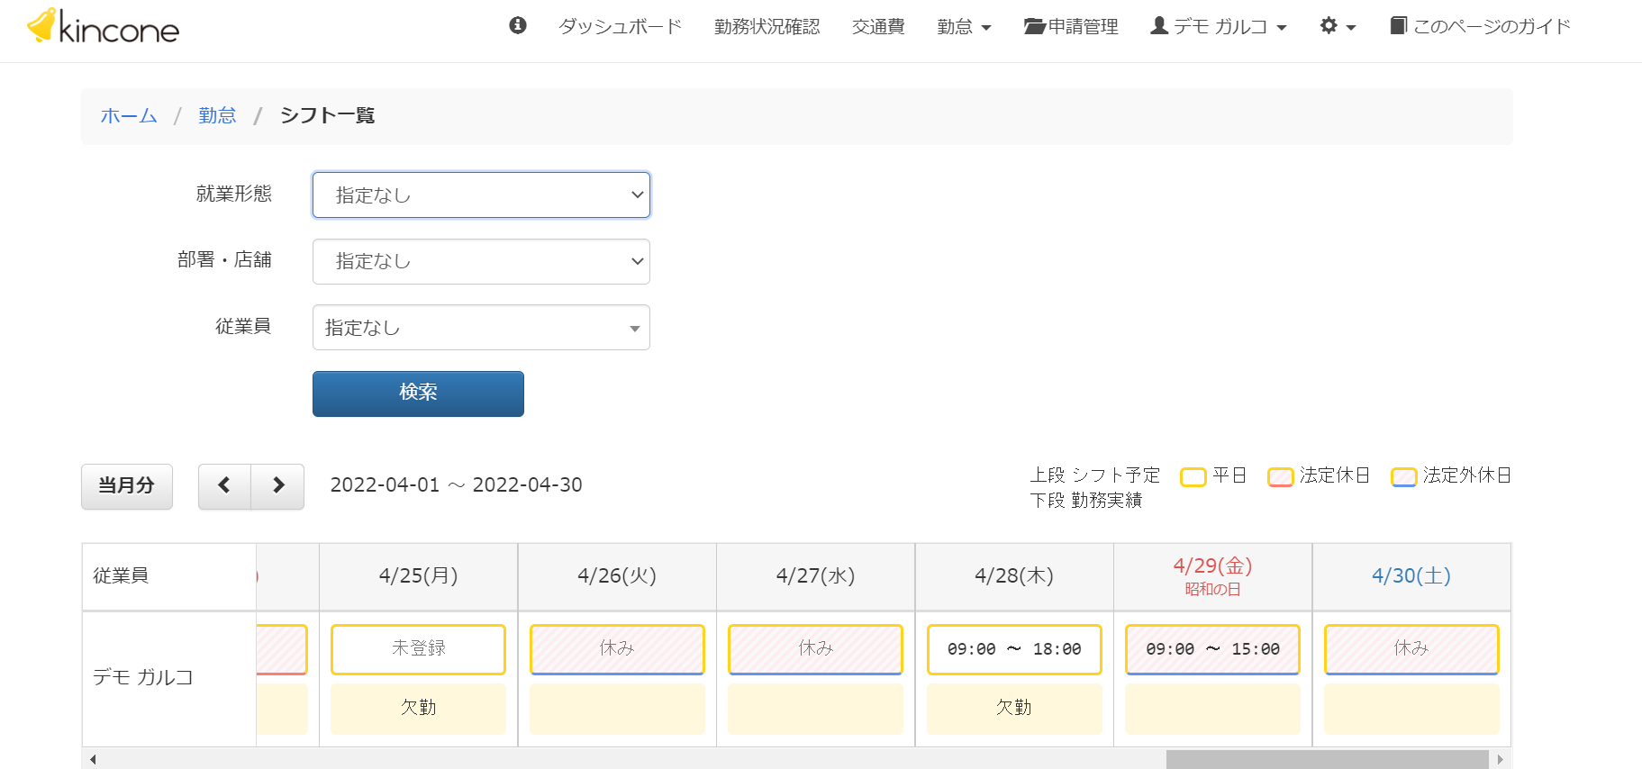The height and width of the screenshot is (769, 1642).
Task: Click the 欠勤 result on 4/28
Action: [x=1014, y=709]
